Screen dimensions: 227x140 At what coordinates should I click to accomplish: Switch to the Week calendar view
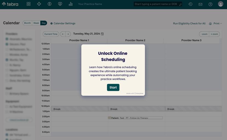pos(36,23)
